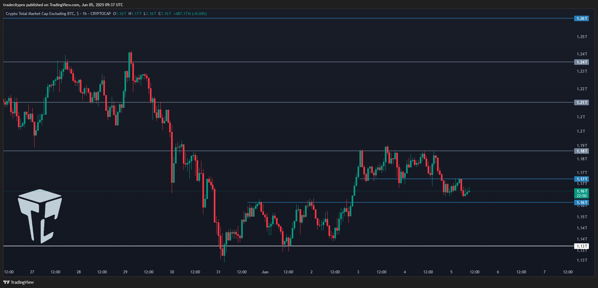Click the 1.19T price axis tick
The width and height of the screenshot is (598, 288).
click(582, 145)
